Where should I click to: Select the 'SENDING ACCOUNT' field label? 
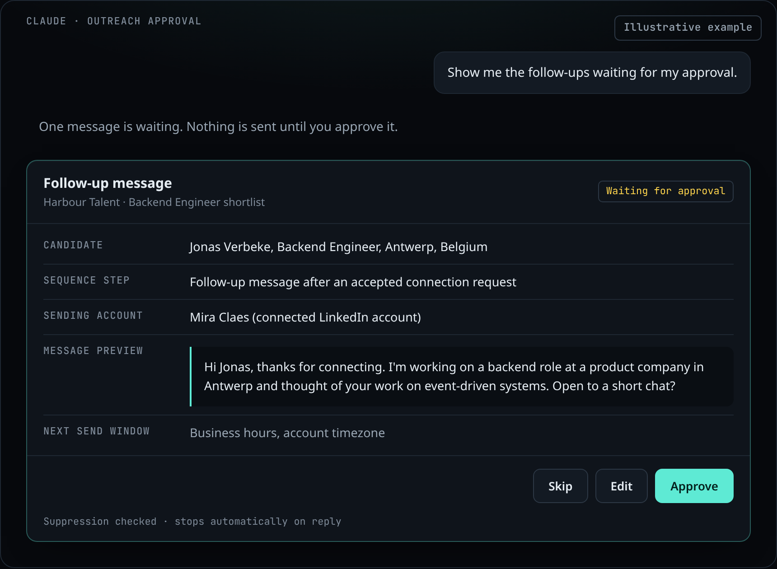click(x=93, y=316)
